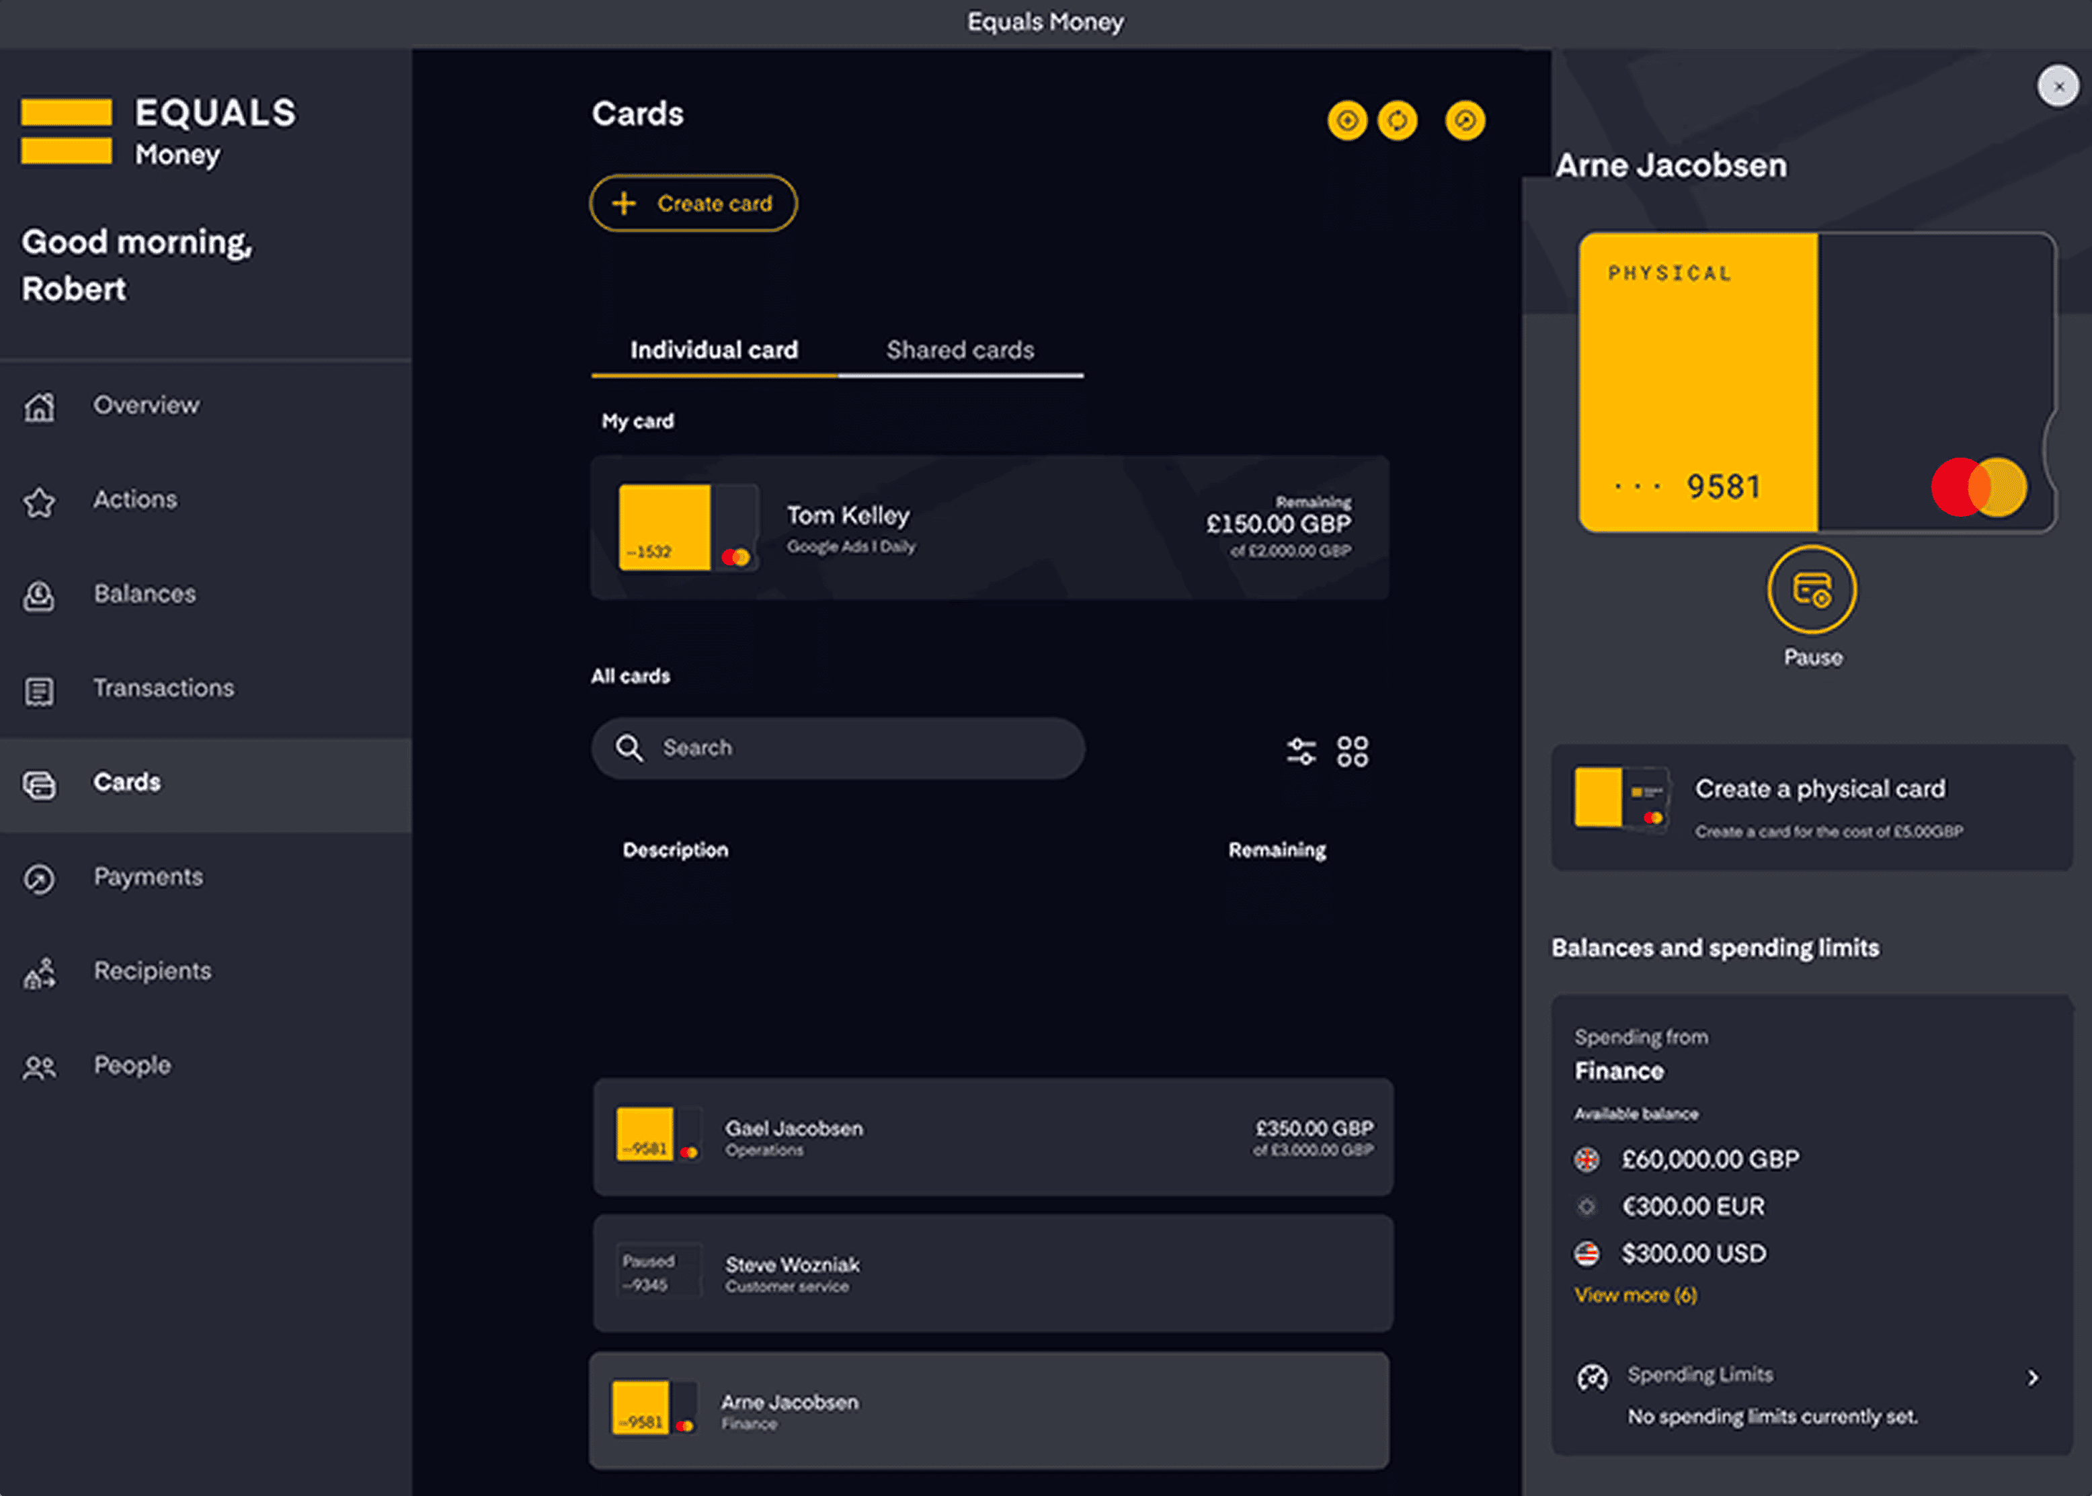
Task: Click the Pause card icon
Action: (1811, 589)
